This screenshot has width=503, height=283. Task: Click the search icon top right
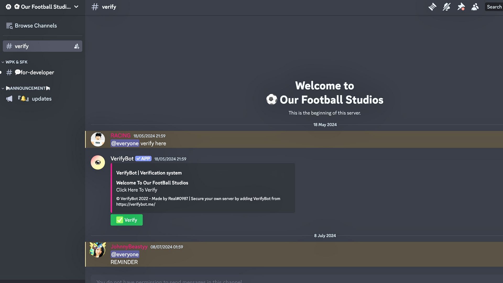coord(494,7)
